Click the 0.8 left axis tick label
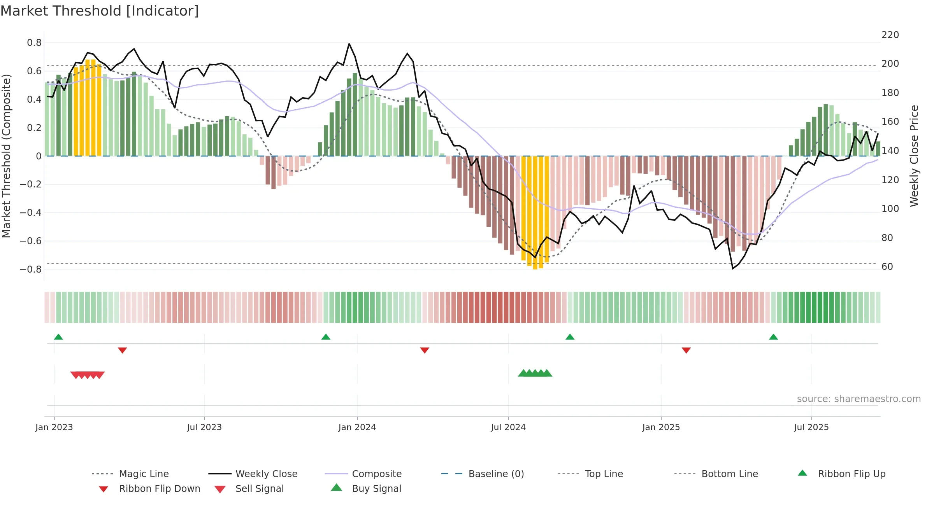 [34, 42]
